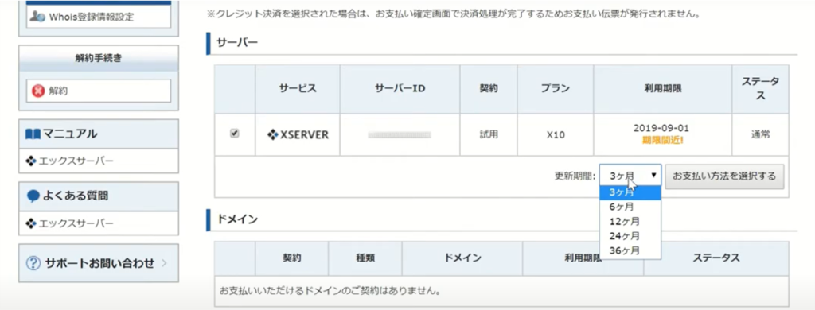Click the ステータス header in server table
This screenshot has width=815, height=310.
click(760, 89)
